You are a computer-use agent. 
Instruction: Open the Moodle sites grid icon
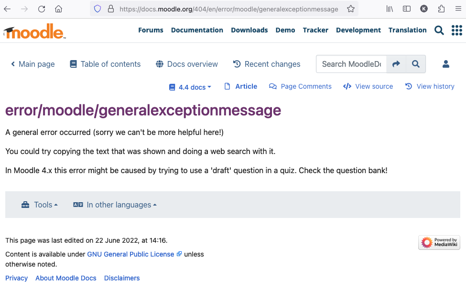(457, 30)
